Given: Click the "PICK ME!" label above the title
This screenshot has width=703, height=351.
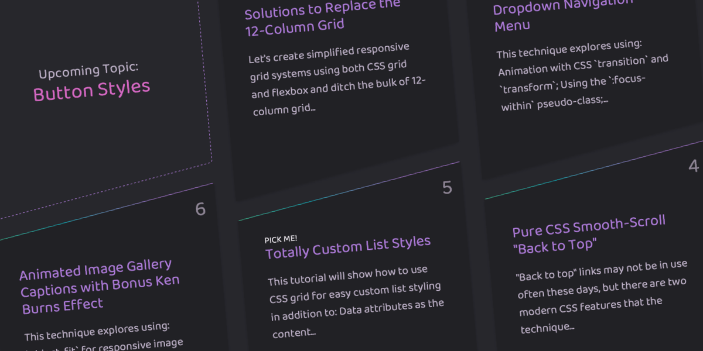Looking at the screenshot, I should (281, 239).
